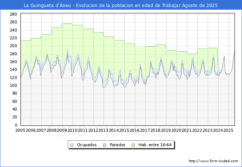Select the Ocupados legend label
The image size is (242, 167).
tap(87, 145)
